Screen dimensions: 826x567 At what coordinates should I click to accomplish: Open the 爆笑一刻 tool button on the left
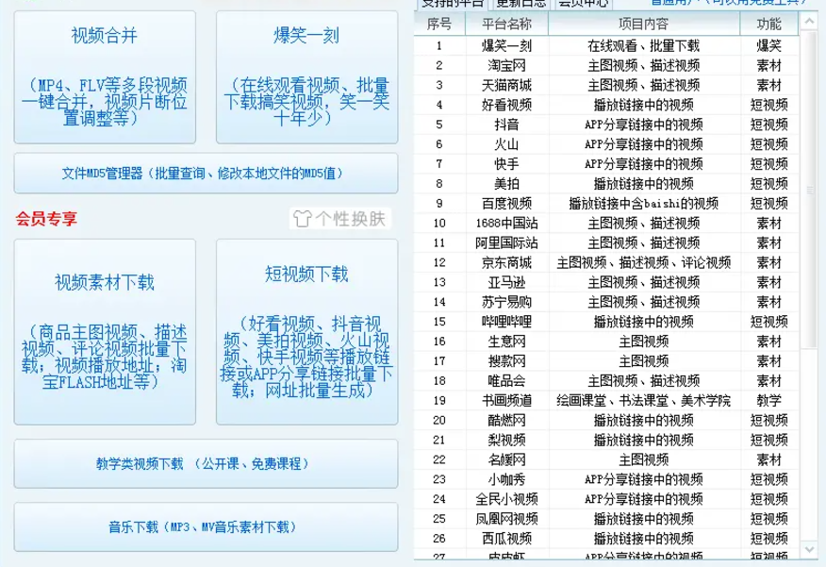tap(307, 77)
